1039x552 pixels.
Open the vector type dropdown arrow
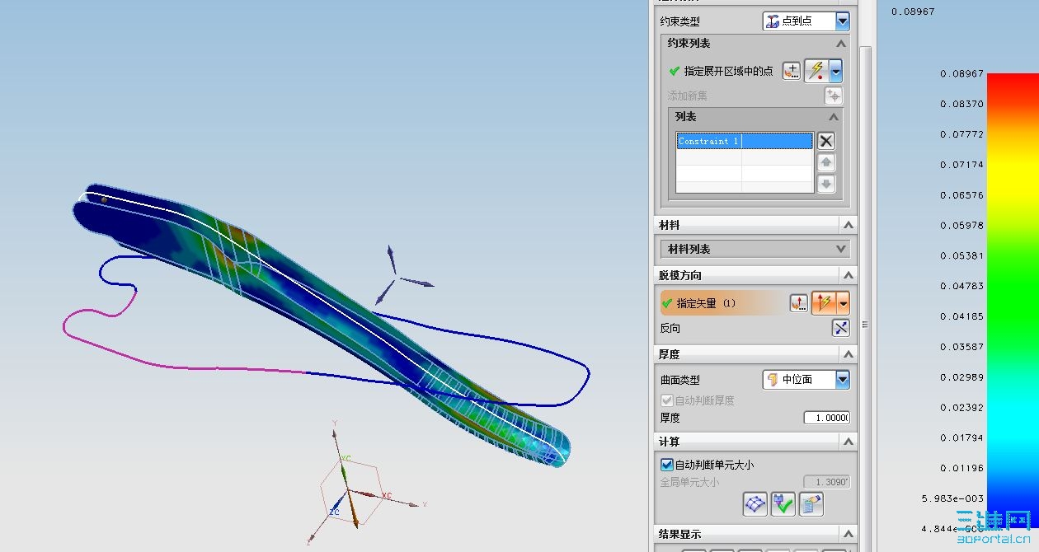tap(843, 303)
